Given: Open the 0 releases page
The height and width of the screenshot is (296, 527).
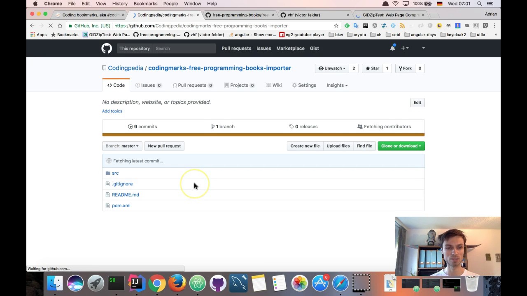Looking at the screenshot, I should pyautogui.click(x=303, y=127).
